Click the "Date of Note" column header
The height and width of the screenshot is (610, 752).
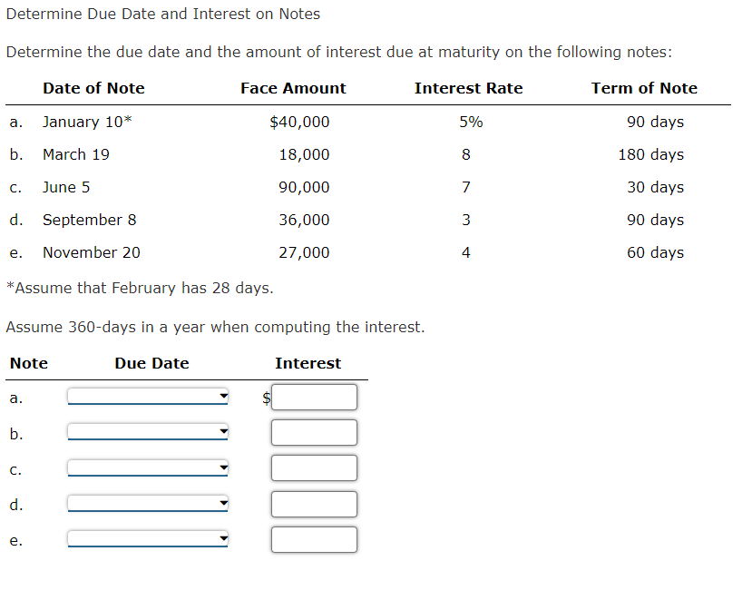(x=93, y=88)
